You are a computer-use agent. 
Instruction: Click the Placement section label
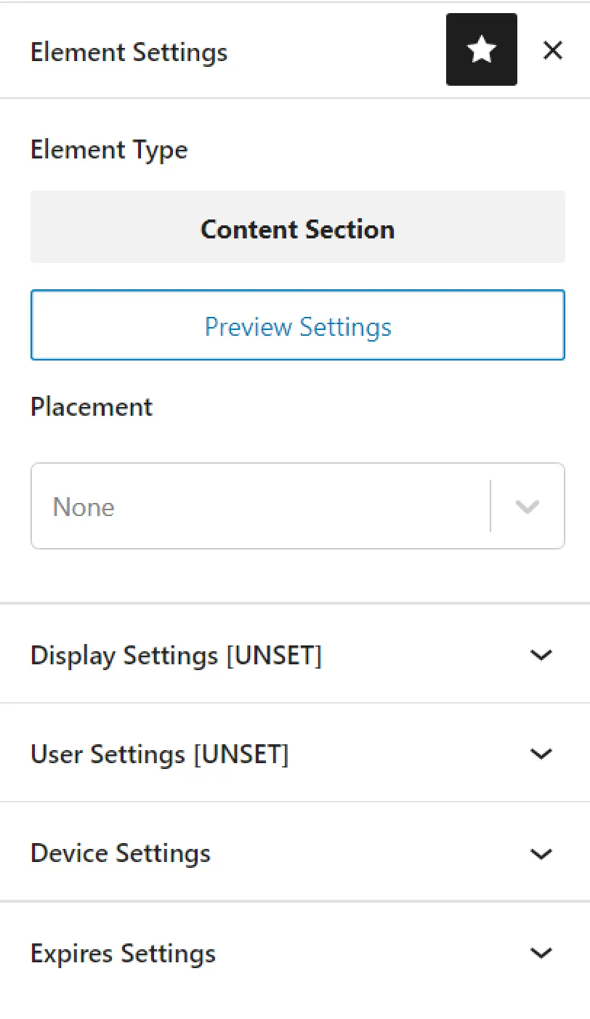91,406
